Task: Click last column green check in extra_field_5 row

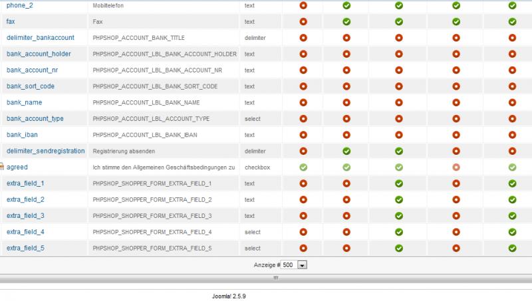Action: [512, 248]
